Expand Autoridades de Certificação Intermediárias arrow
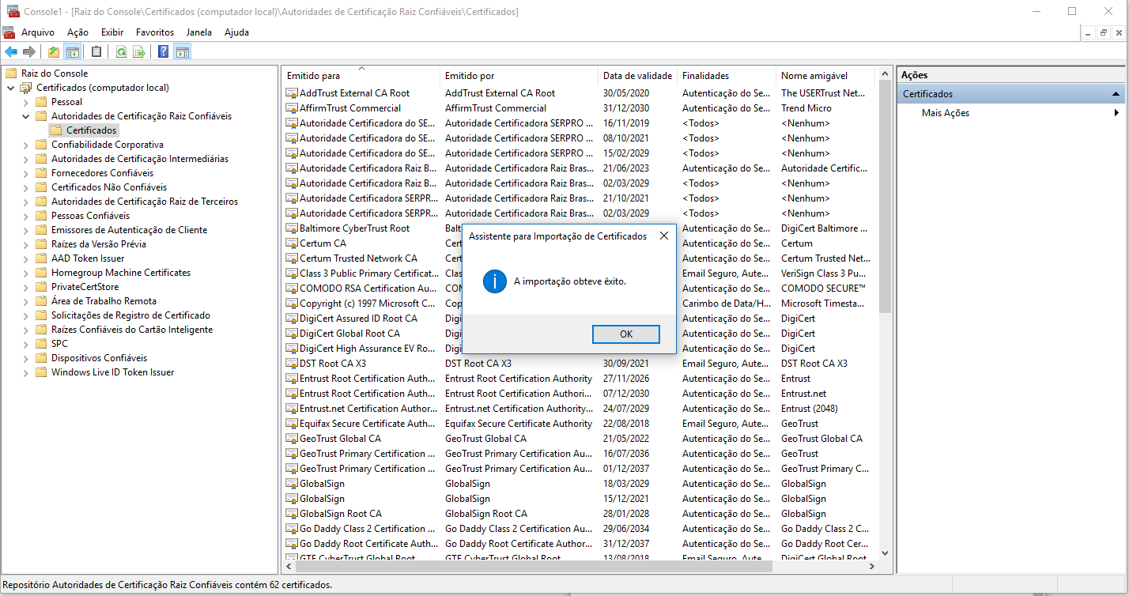This screenshot has height=596, width=1129. (x=25, y=159)
